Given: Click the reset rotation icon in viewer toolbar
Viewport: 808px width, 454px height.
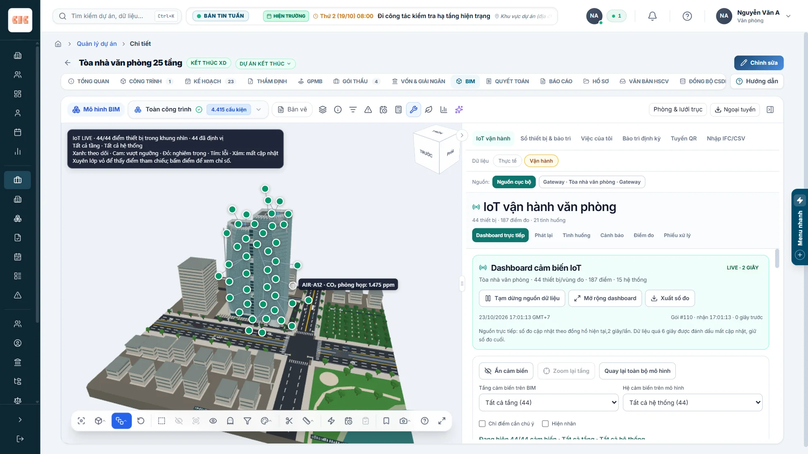Looking at the screenshot, I should click(x=141, y=421).
